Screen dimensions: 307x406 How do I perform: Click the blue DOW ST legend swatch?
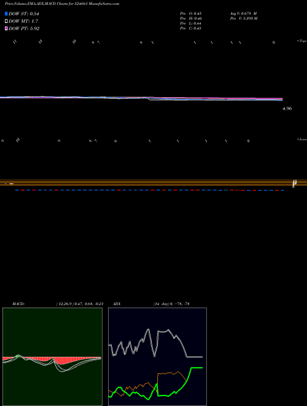tap(6, 14)
